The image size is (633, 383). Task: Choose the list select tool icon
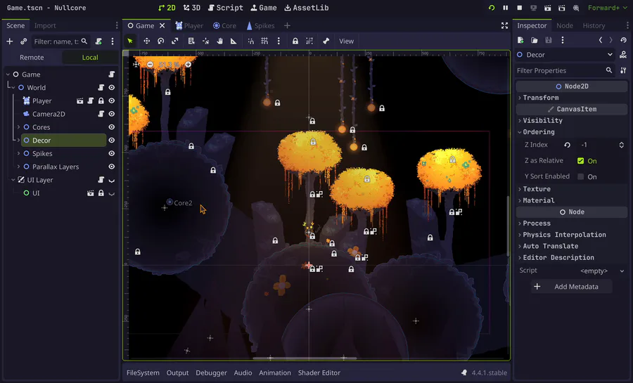click(191, 41)
